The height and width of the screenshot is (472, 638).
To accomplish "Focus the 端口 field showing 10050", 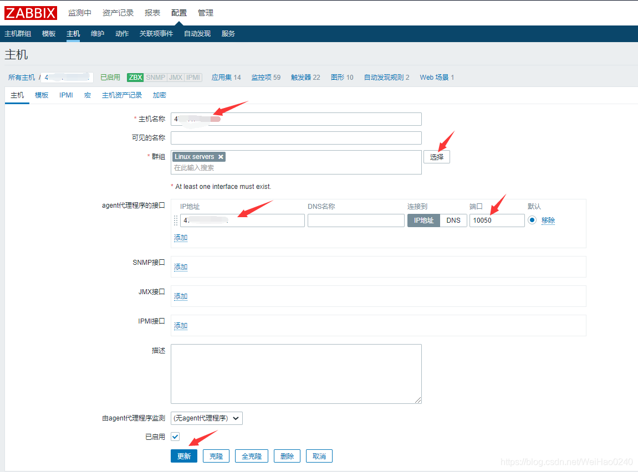I will 497,220.
